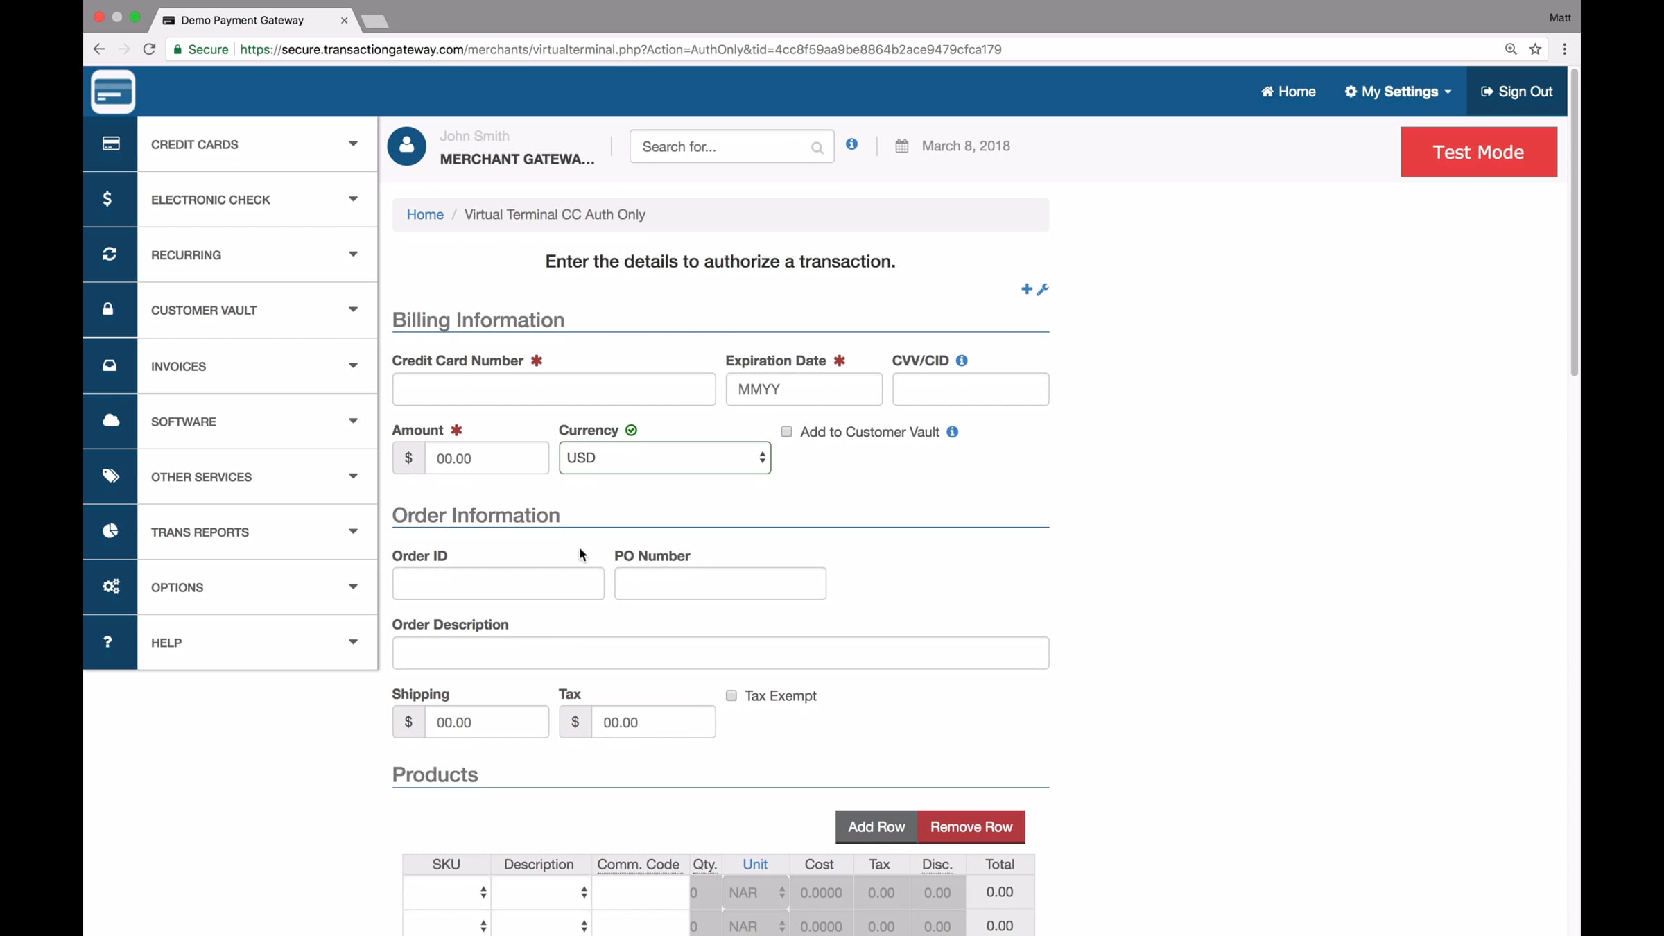Click the Trans Reports pie chart icon
Image resolution: width=1664 pixels, height=936 pixels.
pos(110,531)
